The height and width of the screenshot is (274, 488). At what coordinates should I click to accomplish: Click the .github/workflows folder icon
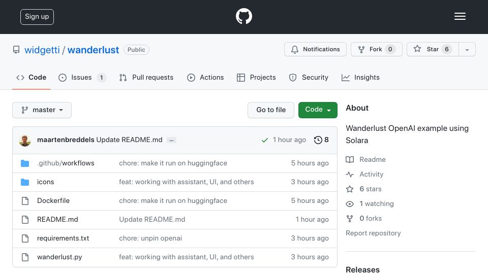tap(25, 163)
